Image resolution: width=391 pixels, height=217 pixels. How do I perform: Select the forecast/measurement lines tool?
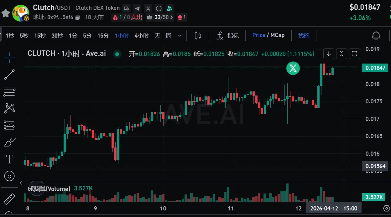(9, 126)
